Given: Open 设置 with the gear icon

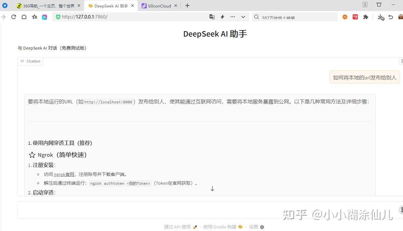Looking at the screenshot, I should pos(262,227).
